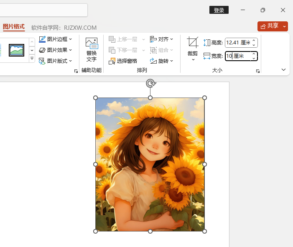The height and width of the screenshot is (247, 293).
Task: Click the top-right resize handle of picture
Action: point(205,98)
